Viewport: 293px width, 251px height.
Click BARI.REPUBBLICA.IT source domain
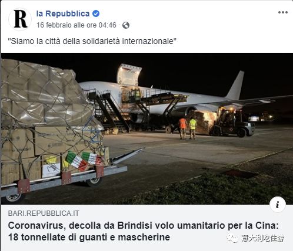coord(44,213)
